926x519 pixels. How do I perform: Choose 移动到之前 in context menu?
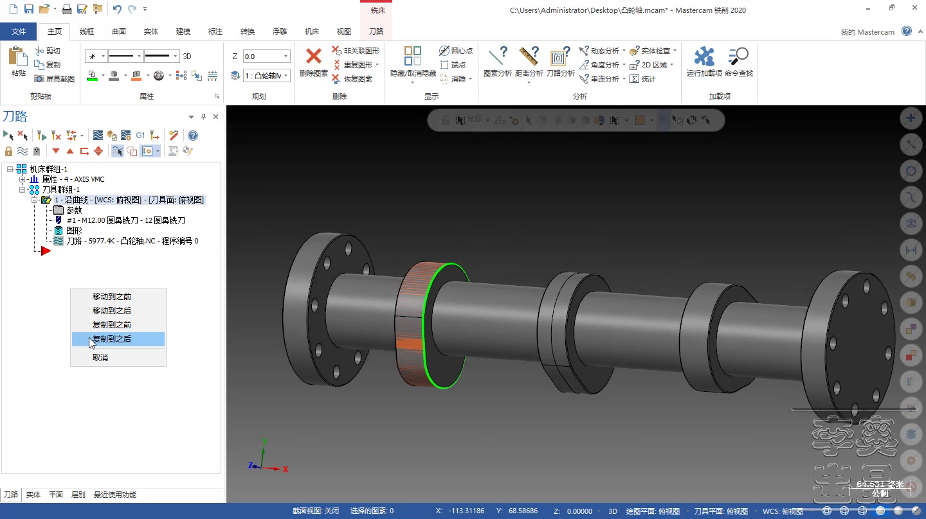tap(118, 297)
